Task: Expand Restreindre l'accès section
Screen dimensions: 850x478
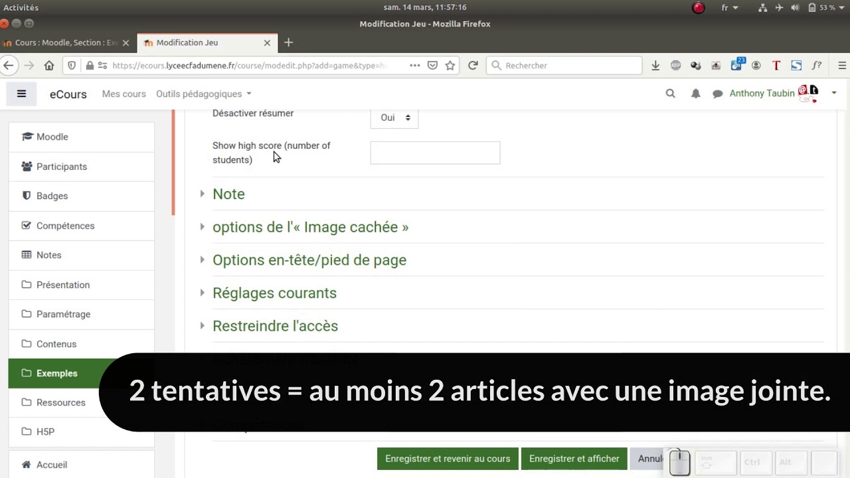Action: click(275, 326)
